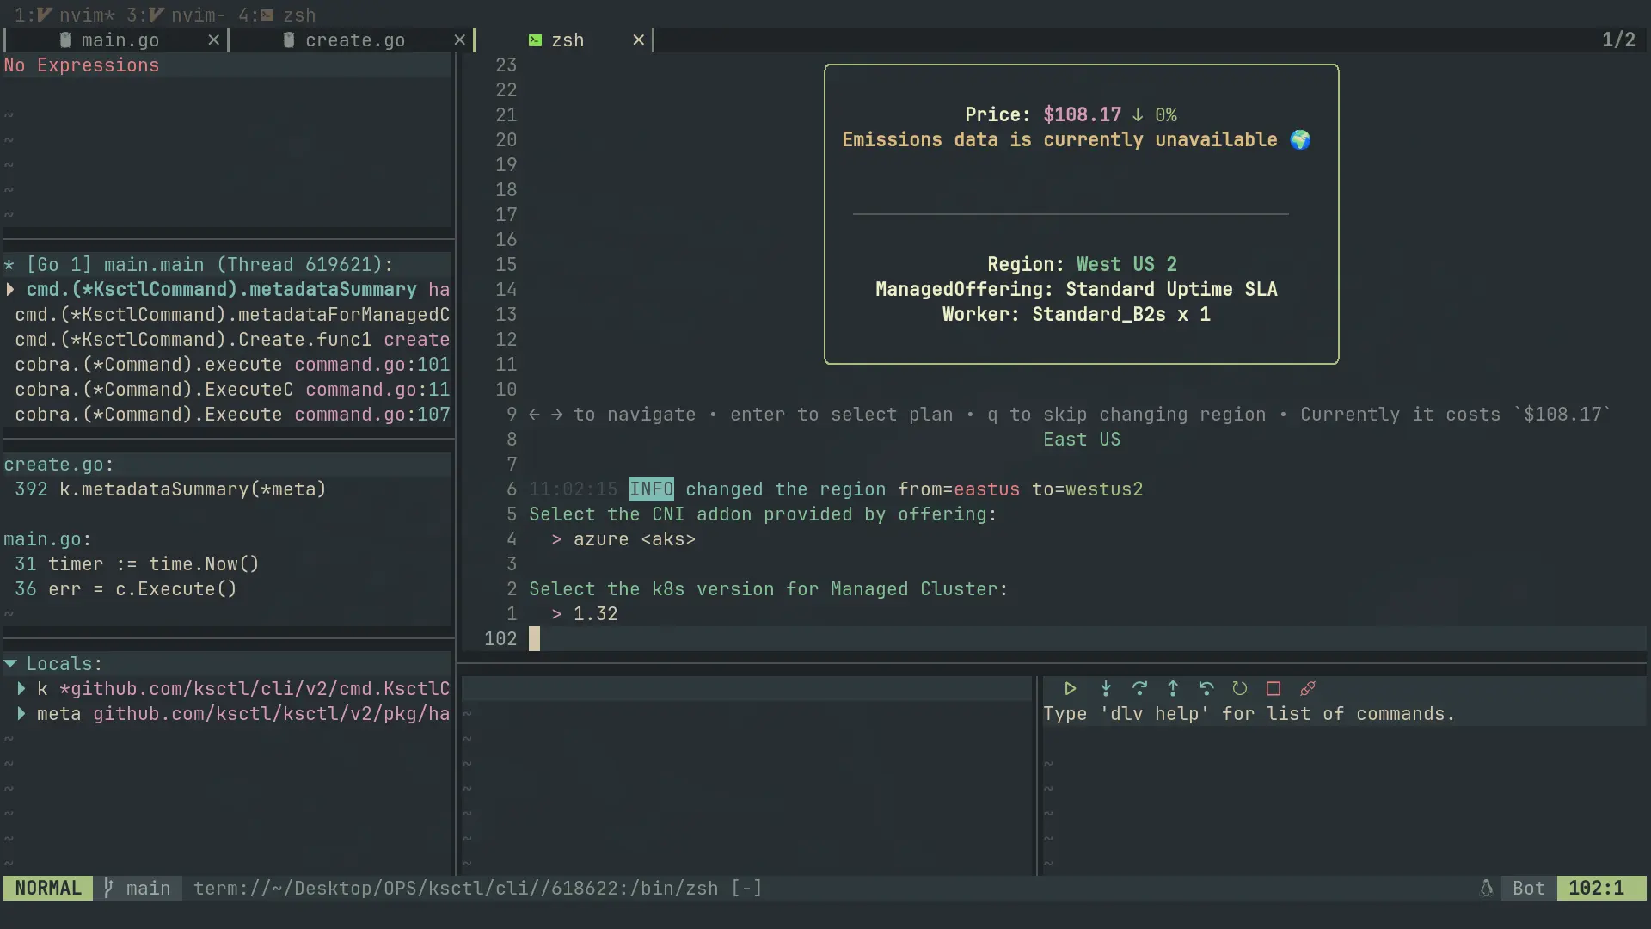Switch to the main.go tab
The height and width of the screenshot is (929, 1651).
tap(120, 40)
